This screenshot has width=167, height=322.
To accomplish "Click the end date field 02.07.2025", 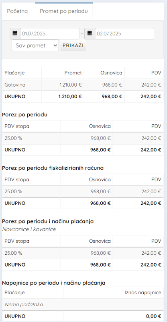I will pyautogui.click(x=124, y=33).
